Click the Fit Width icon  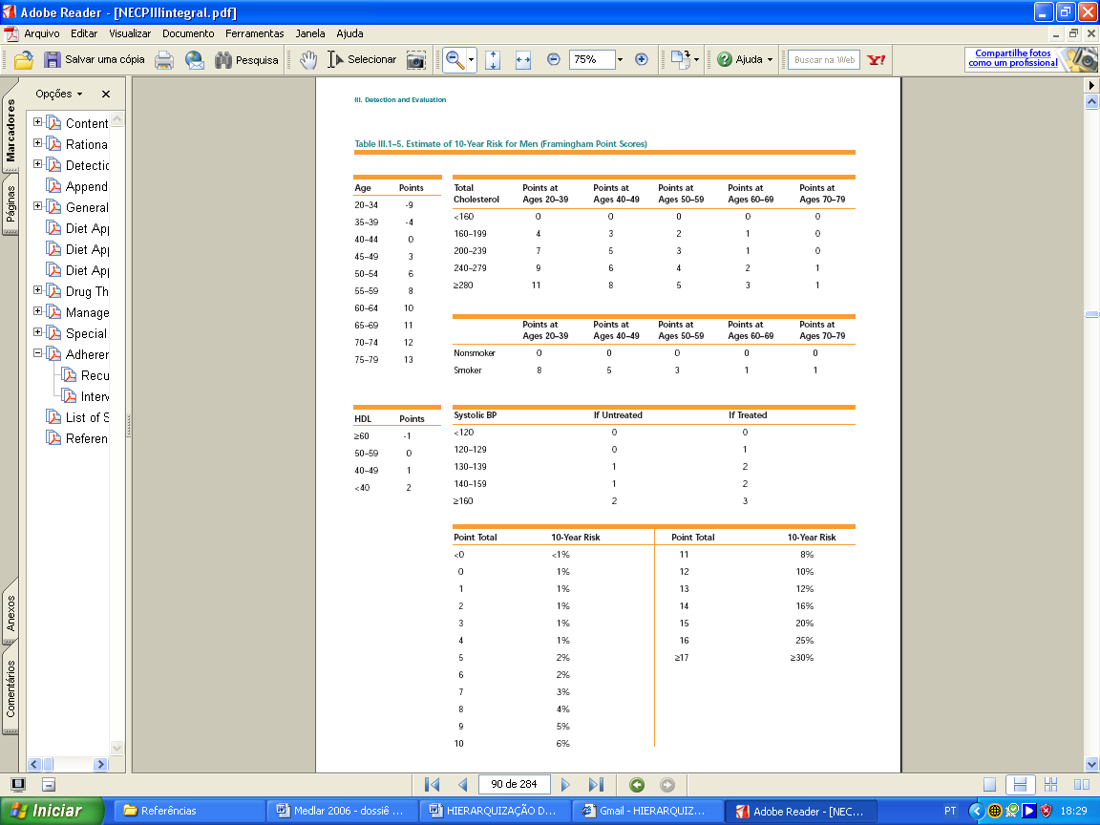pos(522,59)
